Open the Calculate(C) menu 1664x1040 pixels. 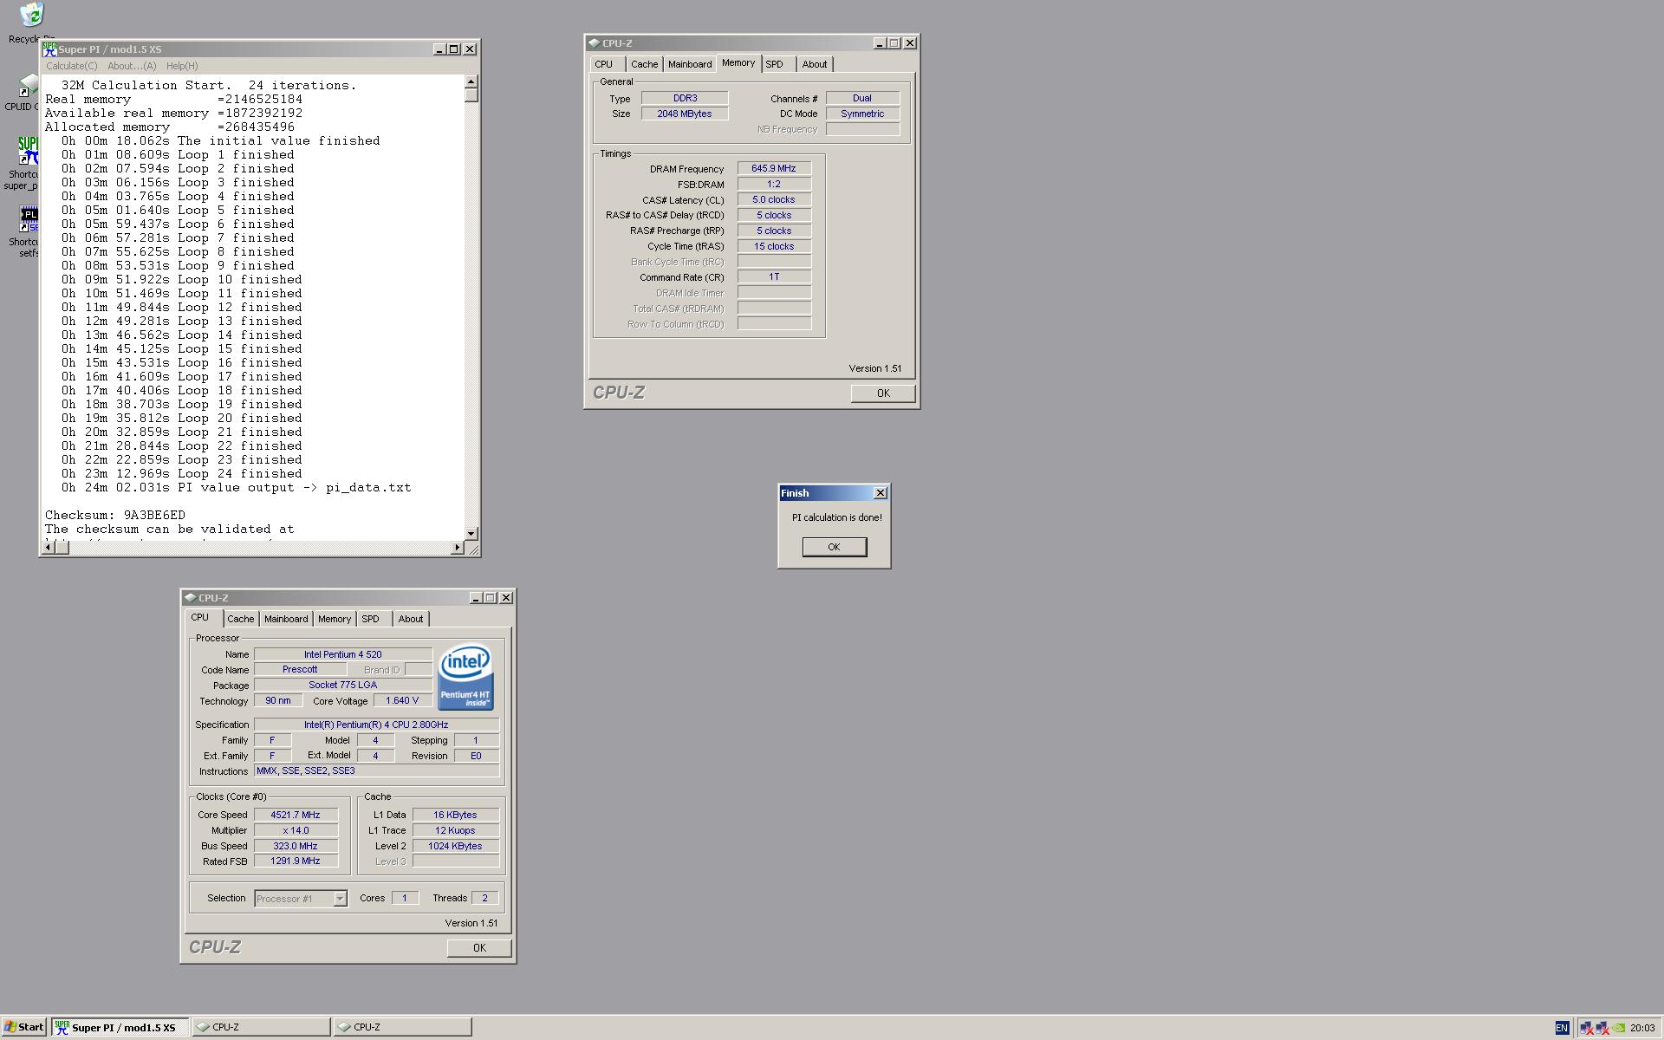coord(71,66)
